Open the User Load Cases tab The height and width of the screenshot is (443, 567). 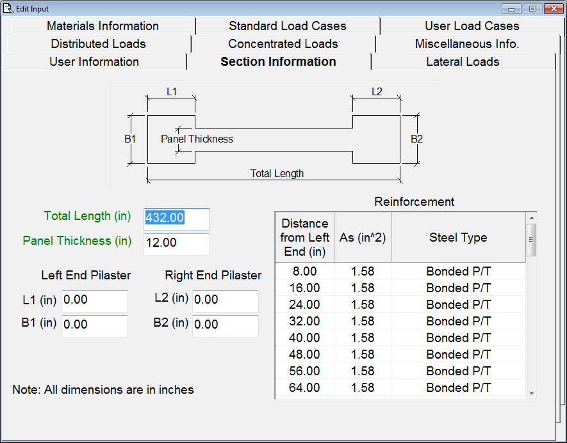(472, 26)
